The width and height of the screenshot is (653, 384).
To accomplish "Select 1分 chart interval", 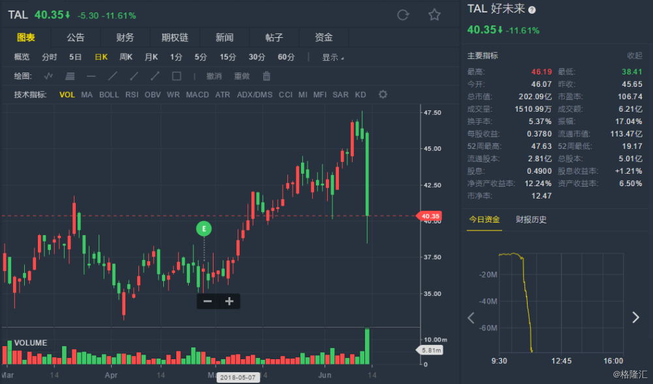I will pyautogui.click(x=176, y=57).
